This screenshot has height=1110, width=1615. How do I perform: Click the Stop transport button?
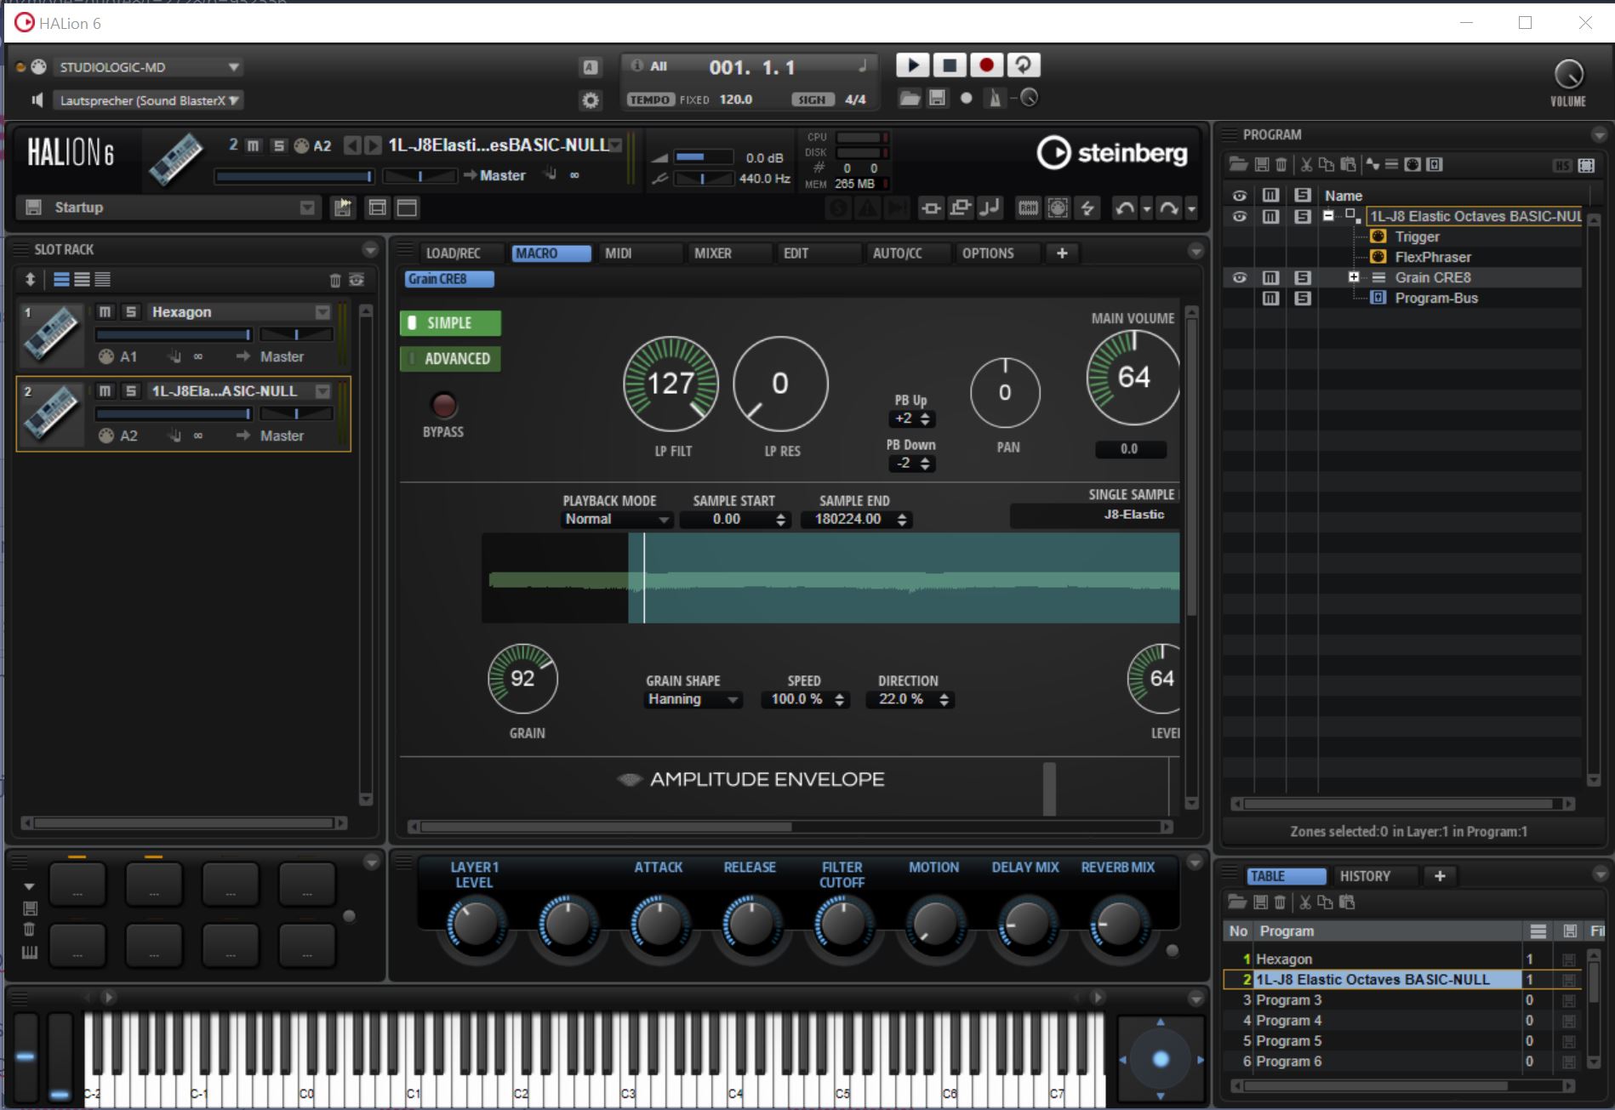click(950, 65)
